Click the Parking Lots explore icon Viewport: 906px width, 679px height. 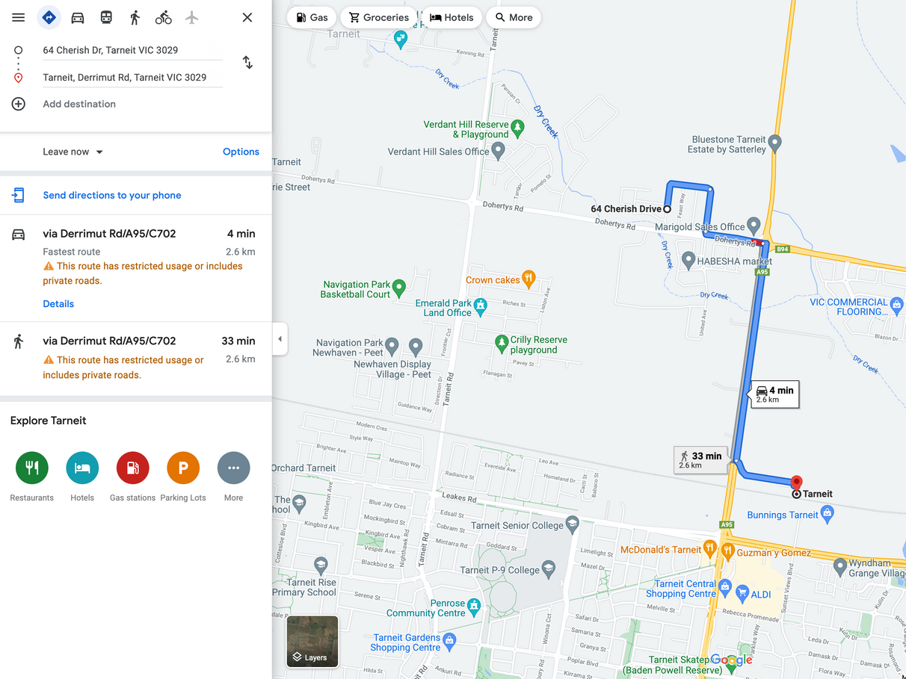click(x=183, y=468)
